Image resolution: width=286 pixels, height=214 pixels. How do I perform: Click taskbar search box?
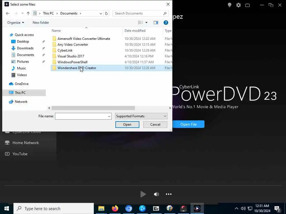[54, 208]
